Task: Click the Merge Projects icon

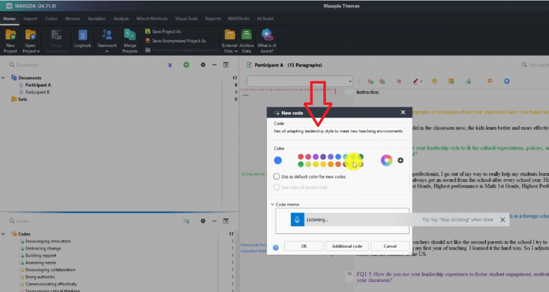Action: tap(130, 36)
